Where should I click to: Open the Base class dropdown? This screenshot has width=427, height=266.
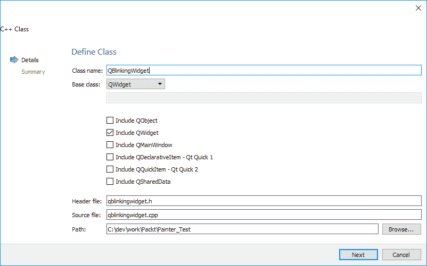point(136,84)
